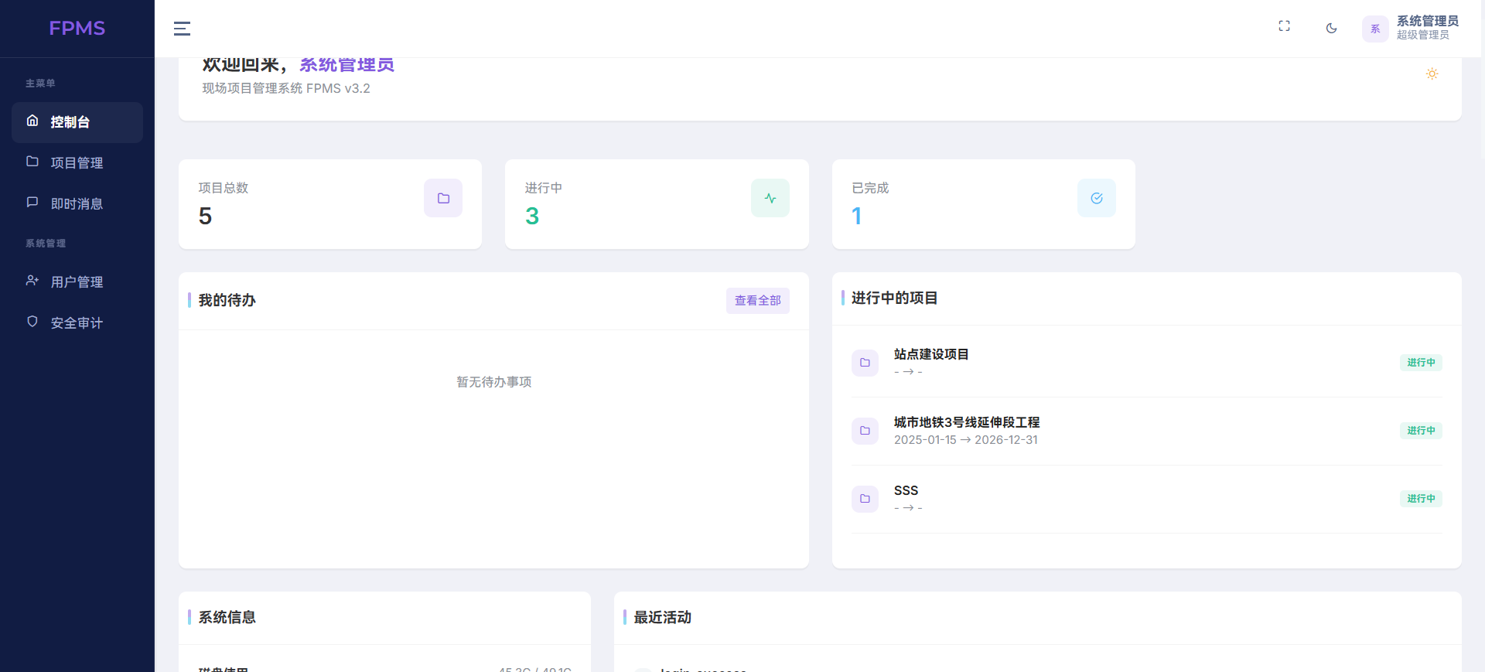Open 城市地铁3号线延伸段工程 project
The image size is (1485, 672).
click(x=966, y=423)
